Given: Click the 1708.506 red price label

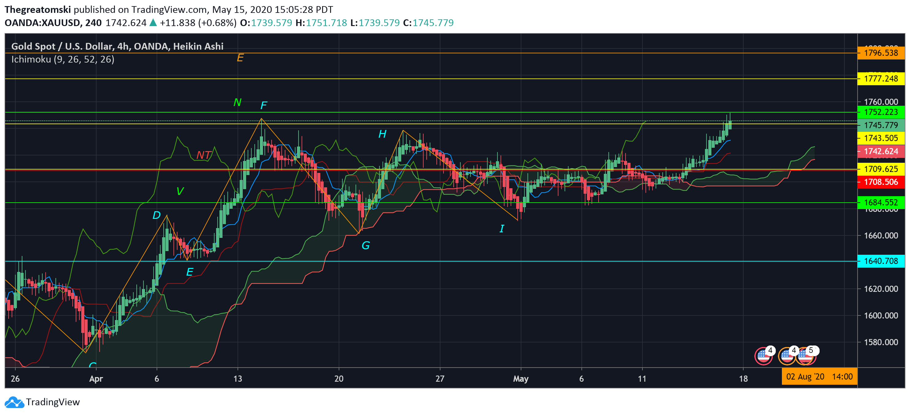Looking at the screenshot, I should (881, 182).
